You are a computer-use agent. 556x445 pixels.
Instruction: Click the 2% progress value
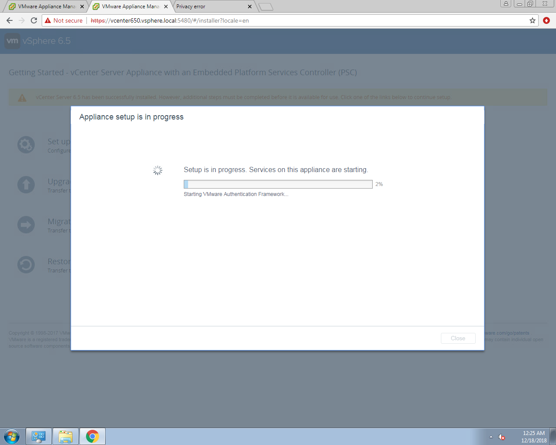(x=379, y=184)
